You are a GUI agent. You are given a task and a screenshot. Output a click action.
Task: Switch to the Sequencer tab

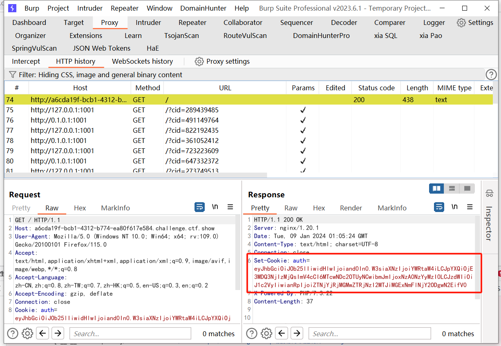297,22
